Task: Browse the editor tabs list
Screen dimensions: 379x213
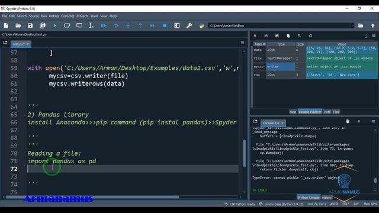Action: (x=5, y=43)
